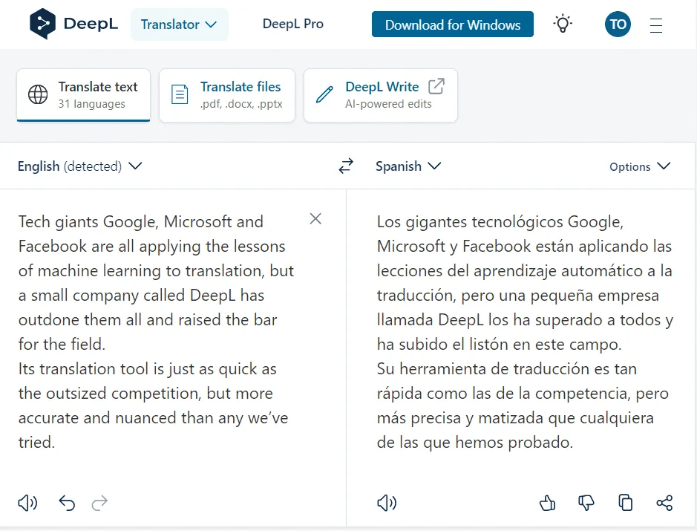Rate the translation with thumbs up
This screenshot has width=697, height=531.
(547, 503)
